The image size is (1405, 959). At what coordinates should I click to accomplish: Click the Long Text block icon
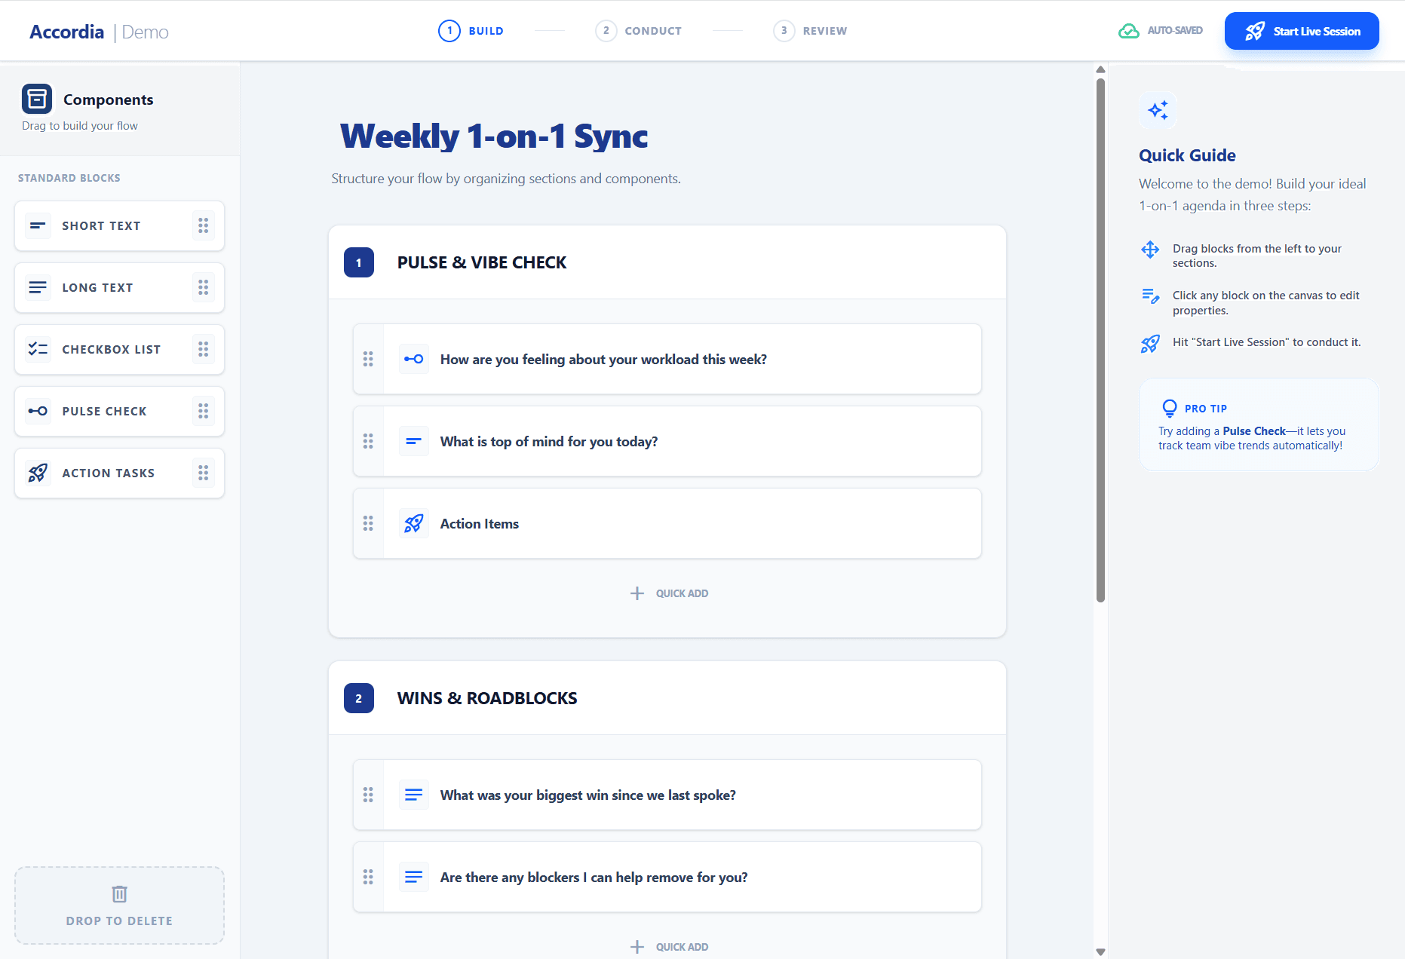(38, 287)
